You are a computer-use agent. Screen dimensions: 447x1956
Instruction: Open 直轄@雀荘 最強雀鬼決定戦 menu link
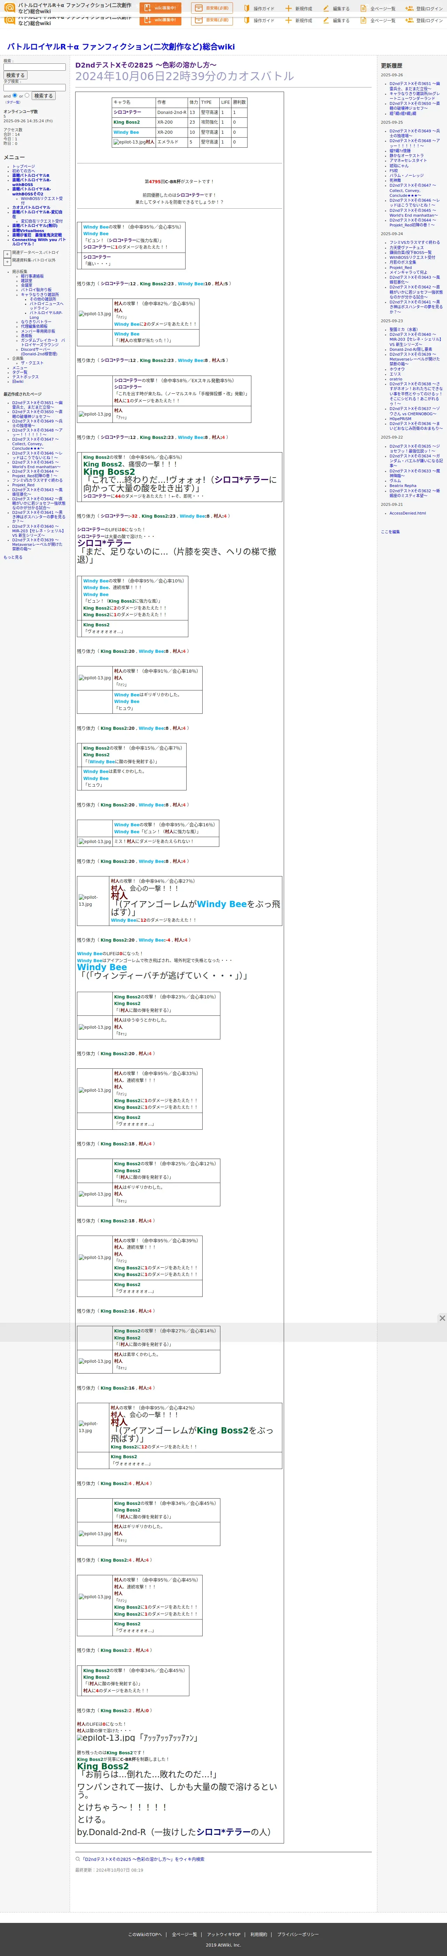(x=37, y=235)
